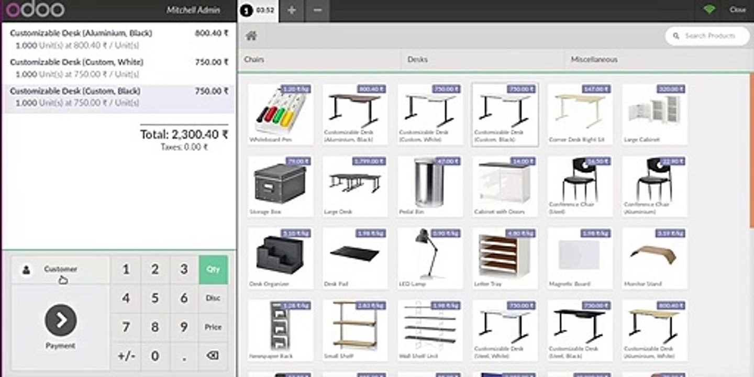Add Customizable Desk (Custom, Black) product tile
This screenshot has height=377, width=754.
point(505,114)
